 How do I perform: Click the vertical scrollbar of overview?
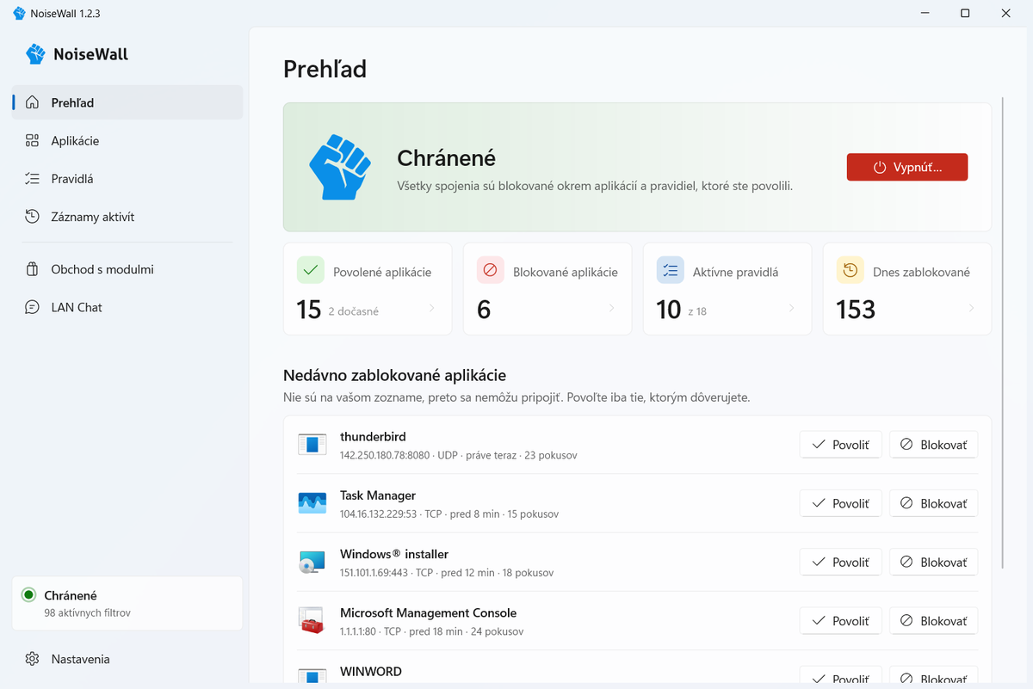click(x=1001, y=333)
